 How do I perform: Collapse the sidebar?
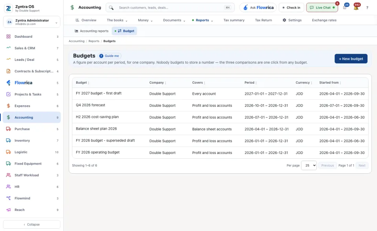(32, 224)
